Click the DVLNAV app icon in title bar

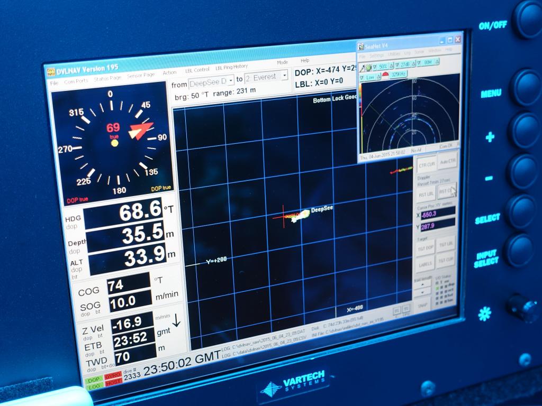[51, 72]
